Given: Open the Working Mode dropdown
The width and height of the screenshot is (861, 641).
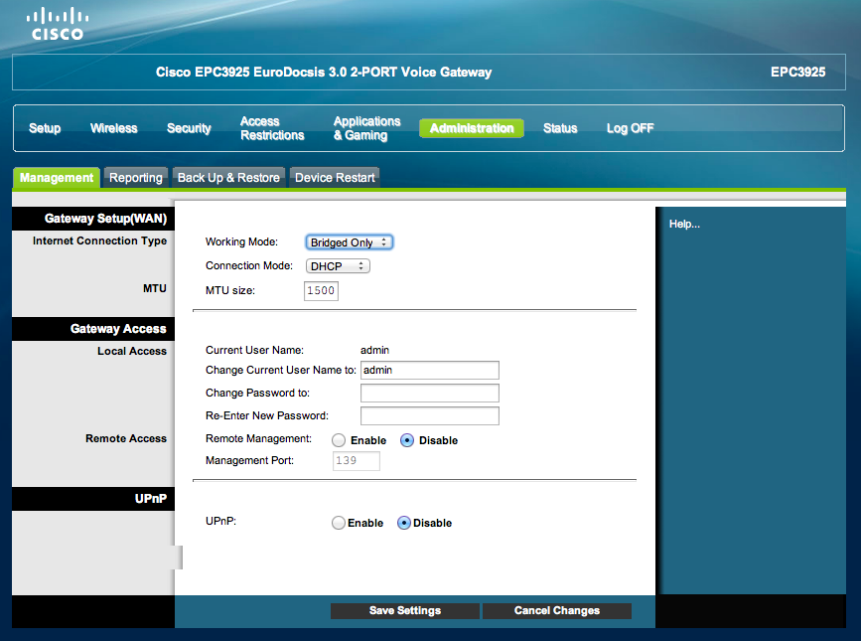Looking at the screenshot, I should (350, 242).
